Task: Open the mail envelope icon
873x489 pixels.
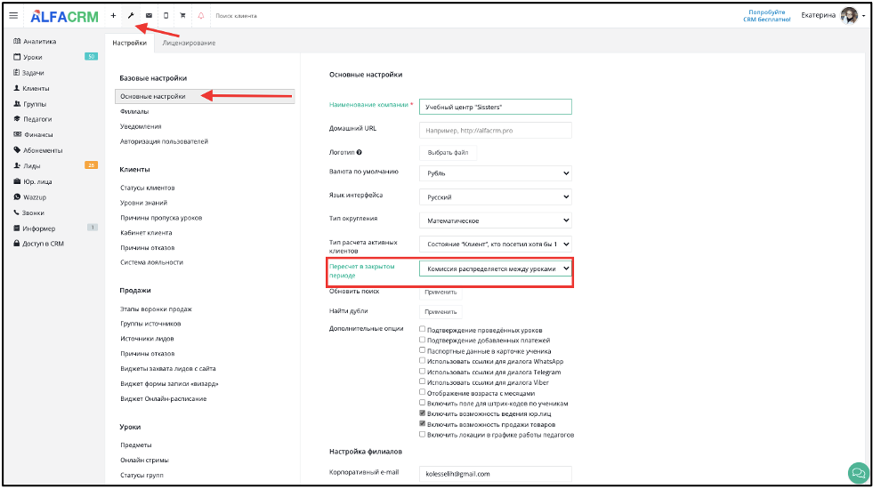Action: coord(149,16)
